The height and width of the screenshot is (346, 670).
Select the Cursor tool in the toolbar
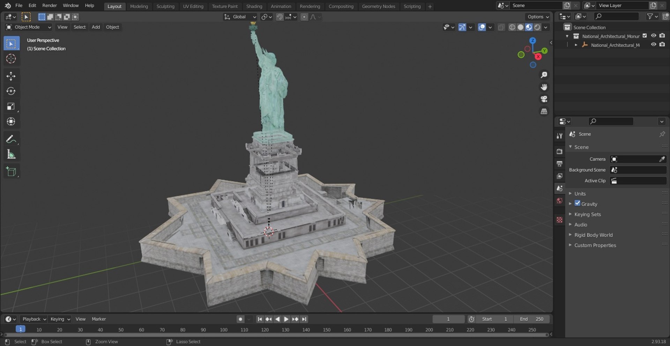11,59
